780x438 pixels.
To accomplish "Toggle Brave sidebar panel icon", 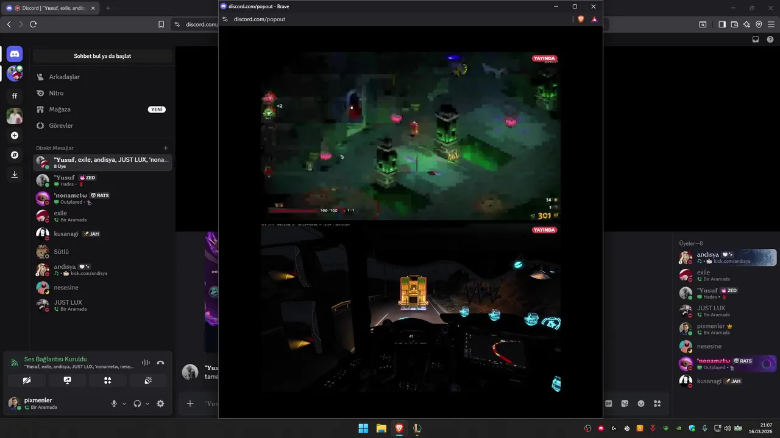I will click(x=722, y=24).
